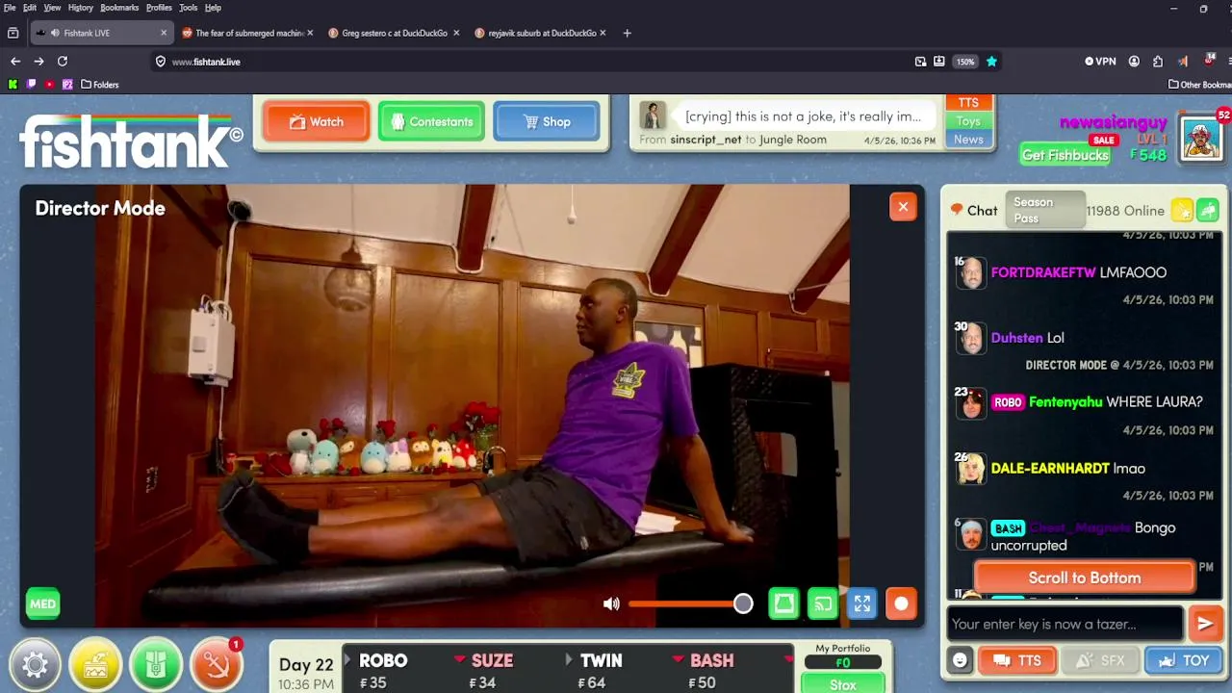The height and width of the screenshot is (693, 1232).
Task: Click the TTS button below chat
Action: point(1017,660)
